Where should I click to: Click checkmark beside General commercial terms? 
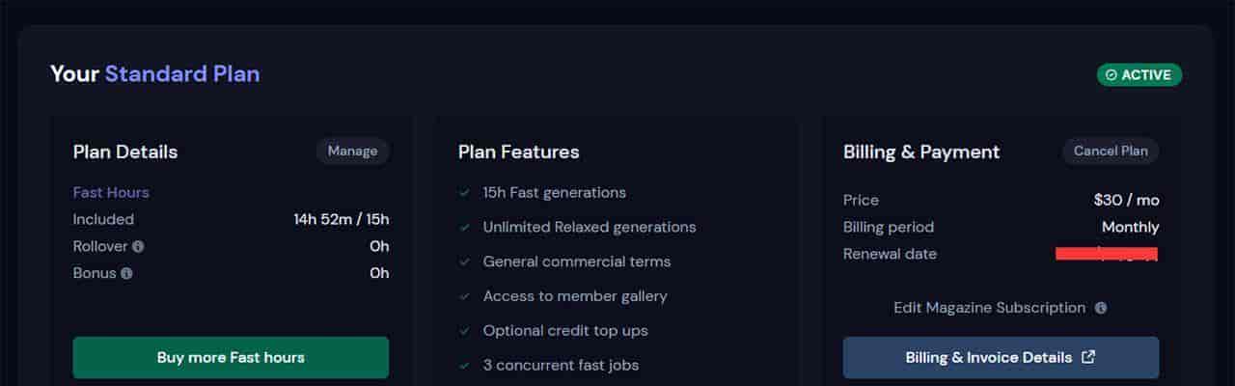pos(465,262)
